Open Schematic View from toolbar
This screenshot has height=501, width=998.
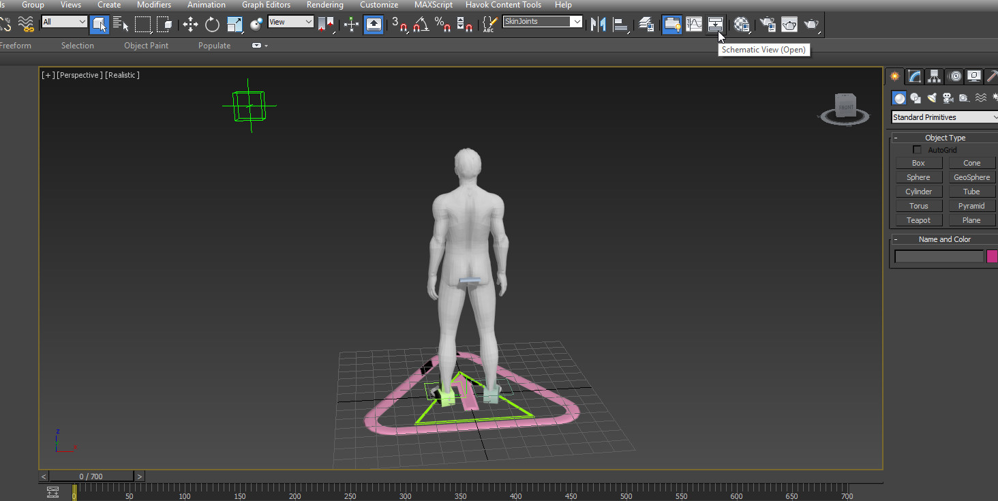[715, 25]
